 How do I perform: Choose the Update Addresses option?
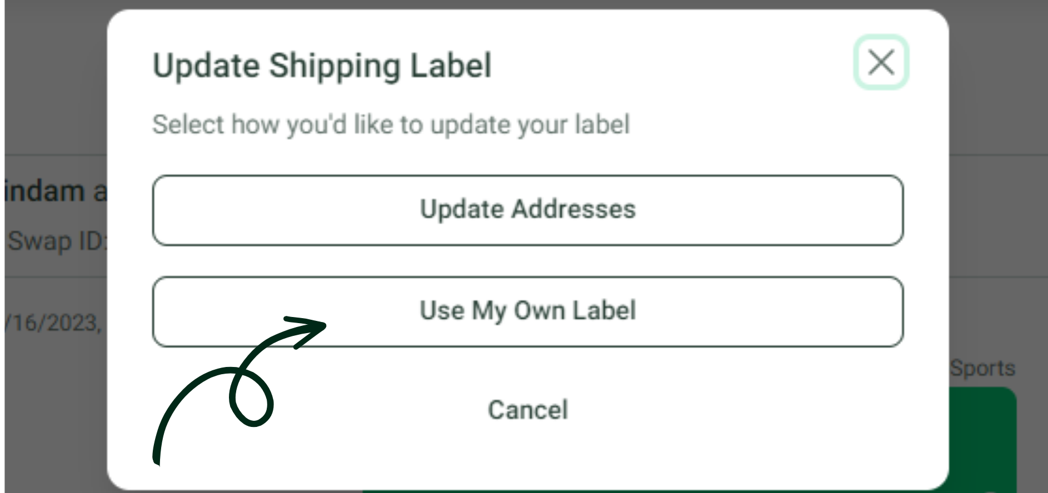[x=528, y=210]
